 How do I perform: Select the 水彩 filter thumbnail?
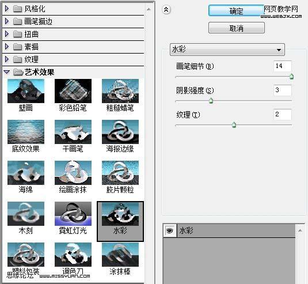pos(120,214)
